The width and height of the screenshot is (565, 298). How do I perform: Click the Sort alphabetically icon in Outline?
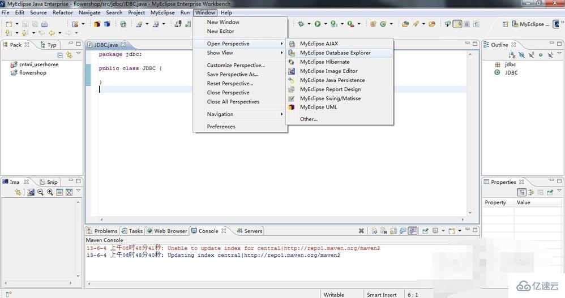click(x=512, y=55)
